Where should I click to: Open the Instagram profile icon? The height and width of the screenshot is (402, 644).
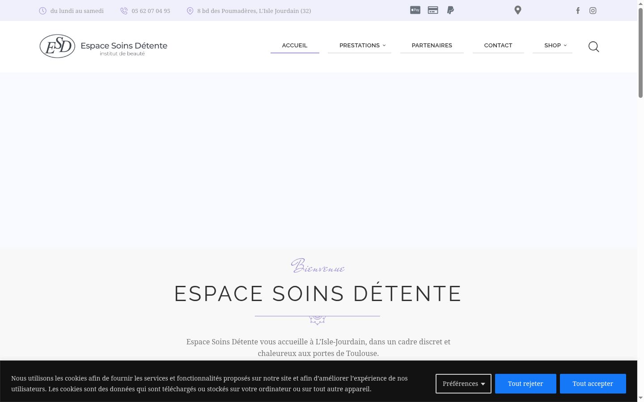pyautogui.click(x=593, y=11)
